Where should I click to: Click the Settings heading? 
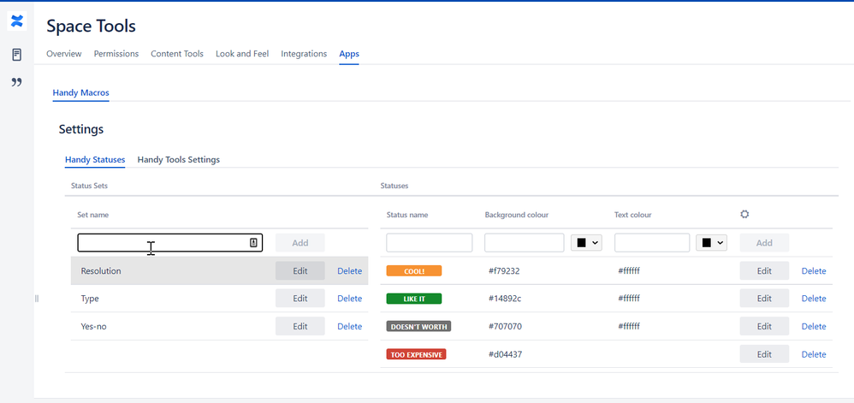click(81, 129)
